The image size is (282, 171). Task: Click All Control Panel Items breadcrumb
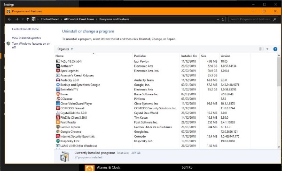point(79,19)
